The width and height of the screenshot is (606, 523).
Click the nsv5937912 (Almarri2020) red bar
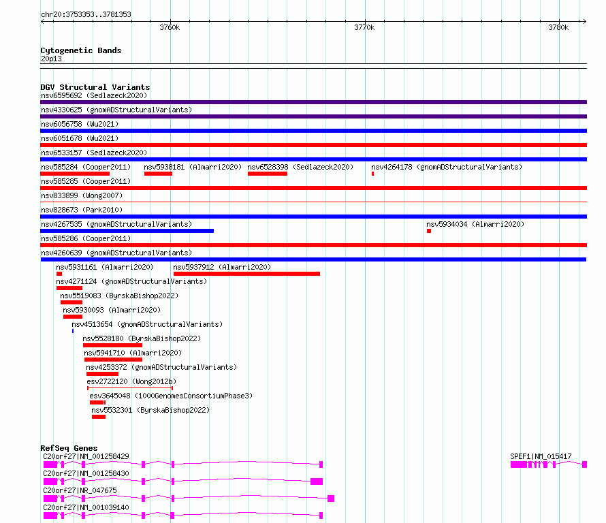point(246,274)
